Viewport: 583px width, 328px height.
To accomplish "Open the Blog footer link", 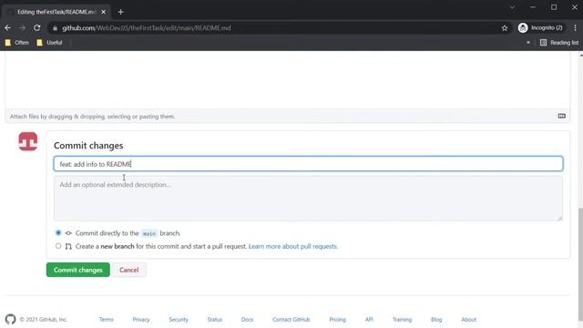I will pyautogui.click(x=436, y=320).
